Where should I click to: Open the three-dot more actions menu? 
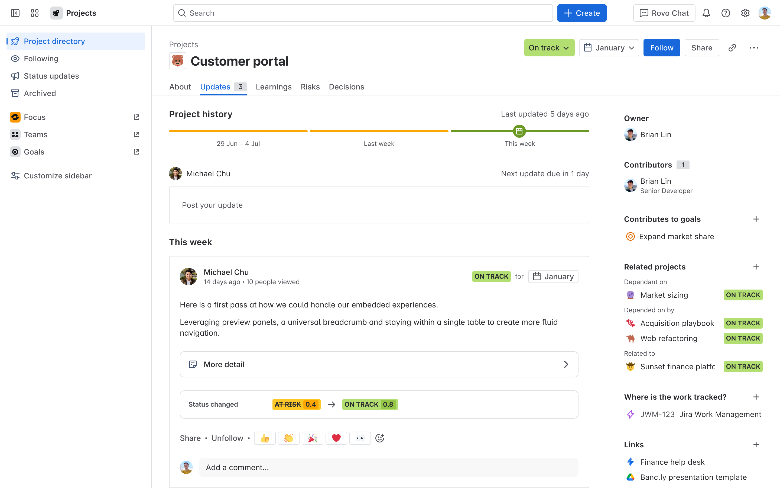(753, 48)
